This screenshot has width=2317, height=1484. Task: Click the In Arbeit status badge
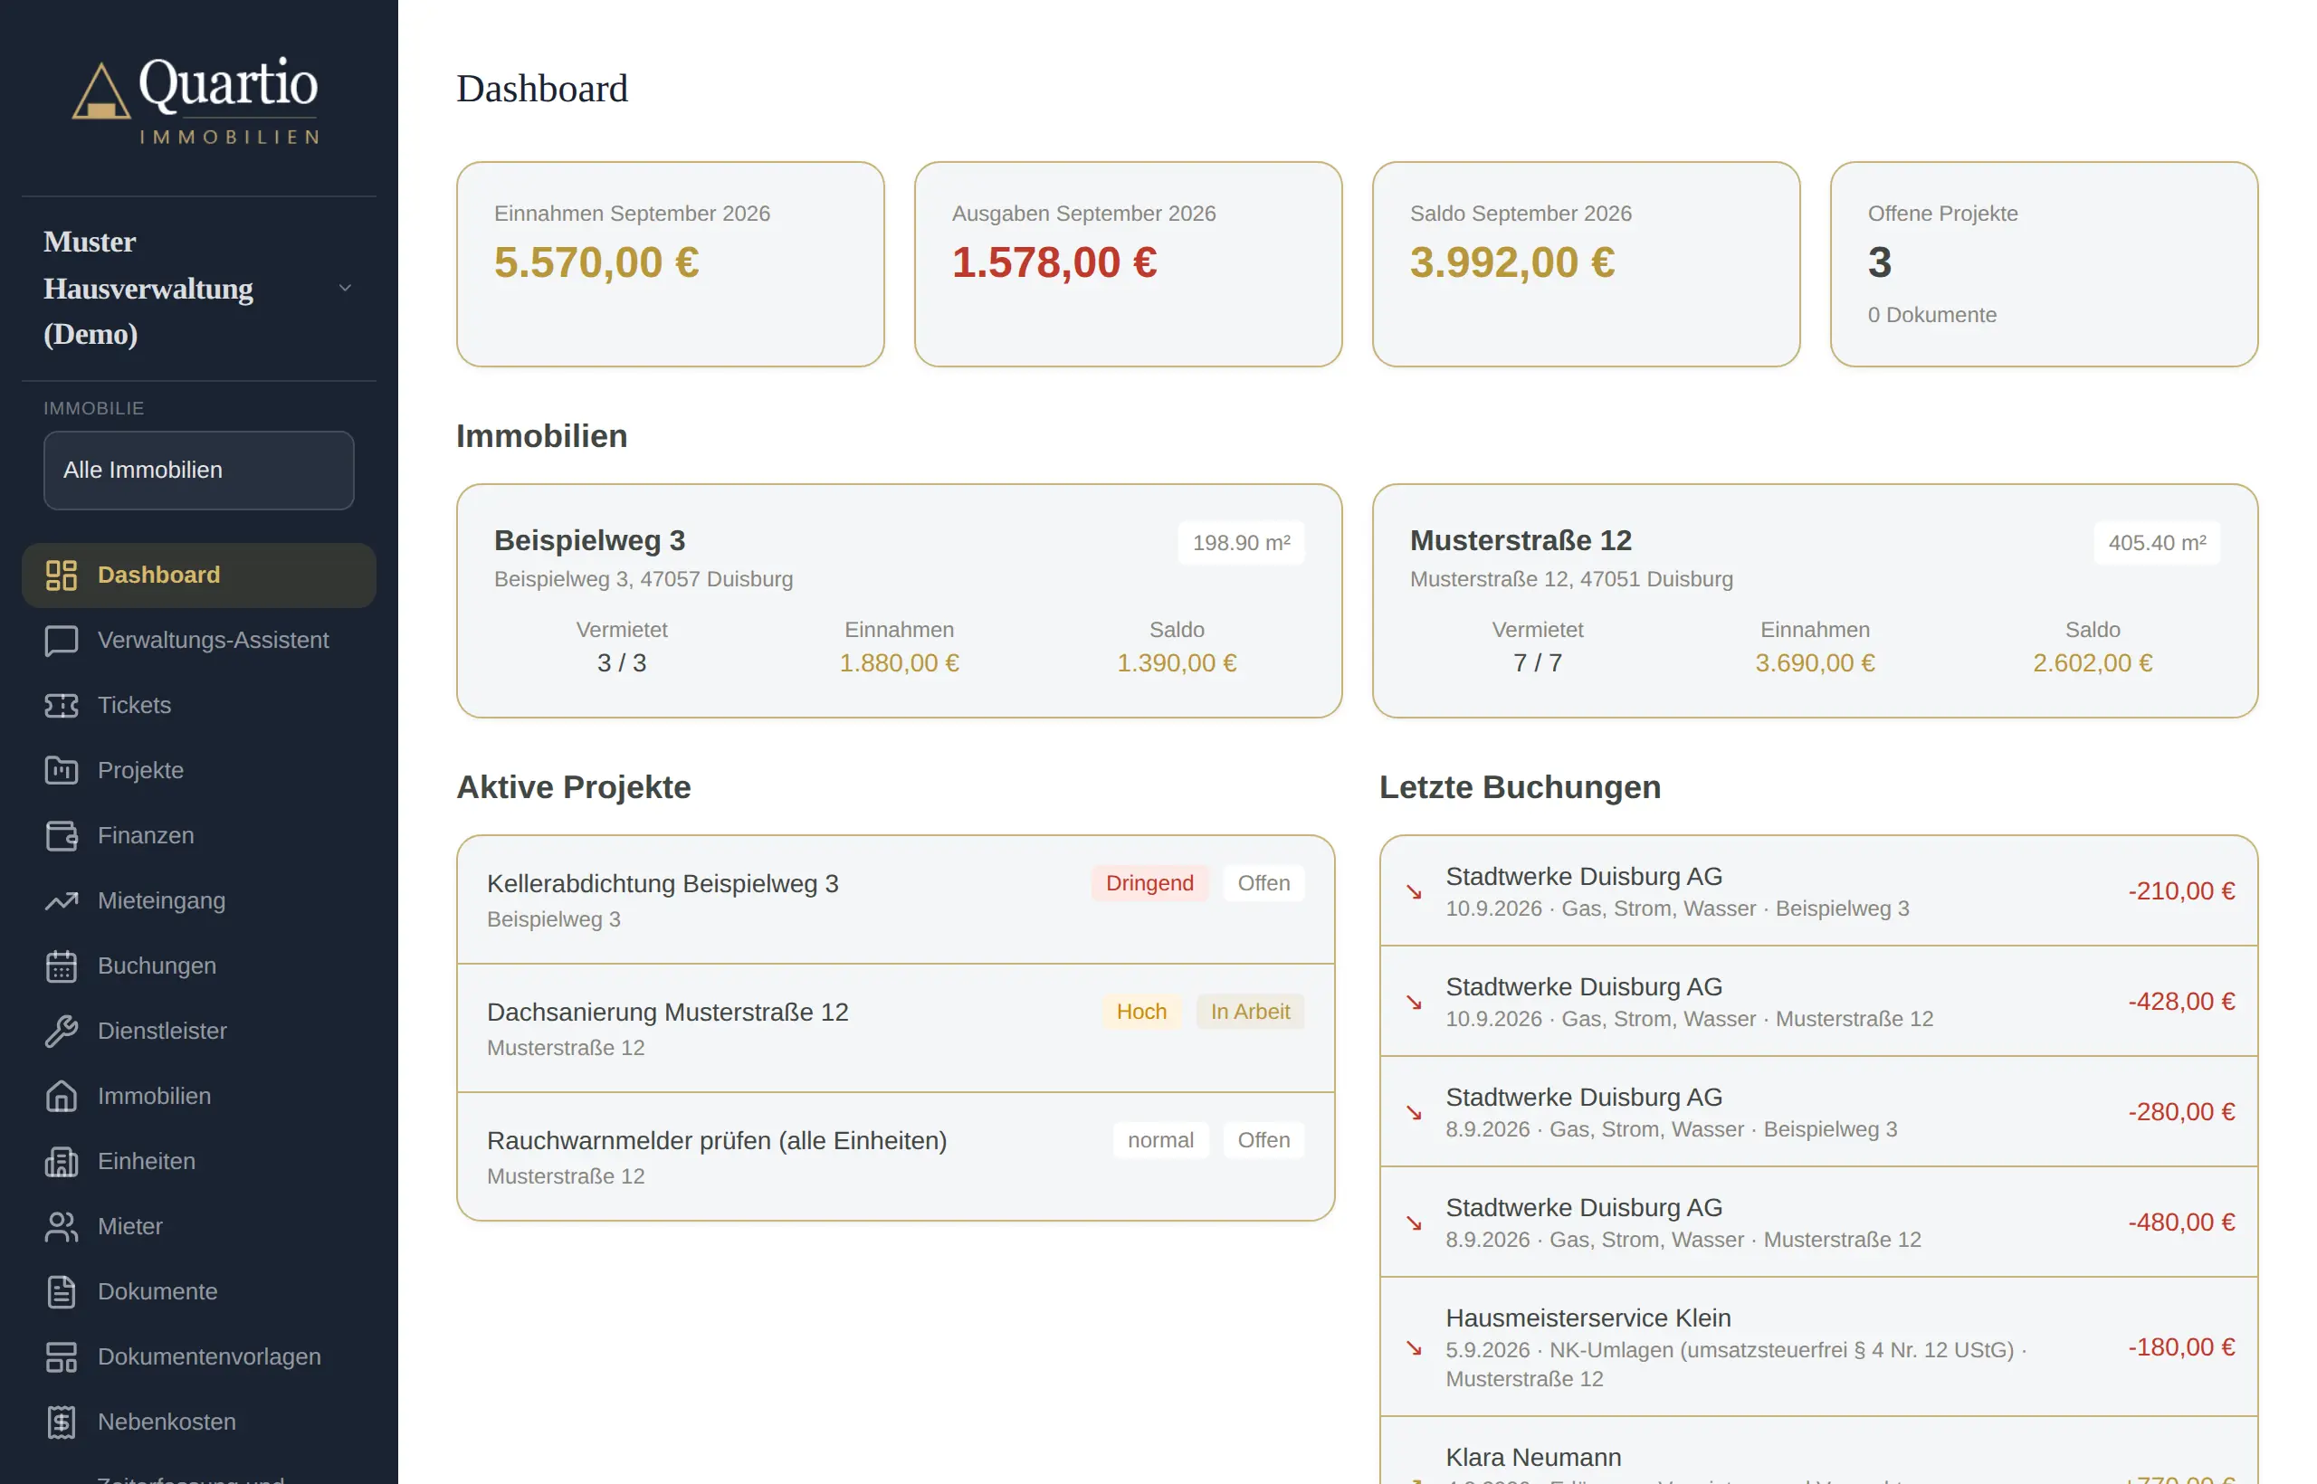pyautogui.click(x=1250, y=1012)
